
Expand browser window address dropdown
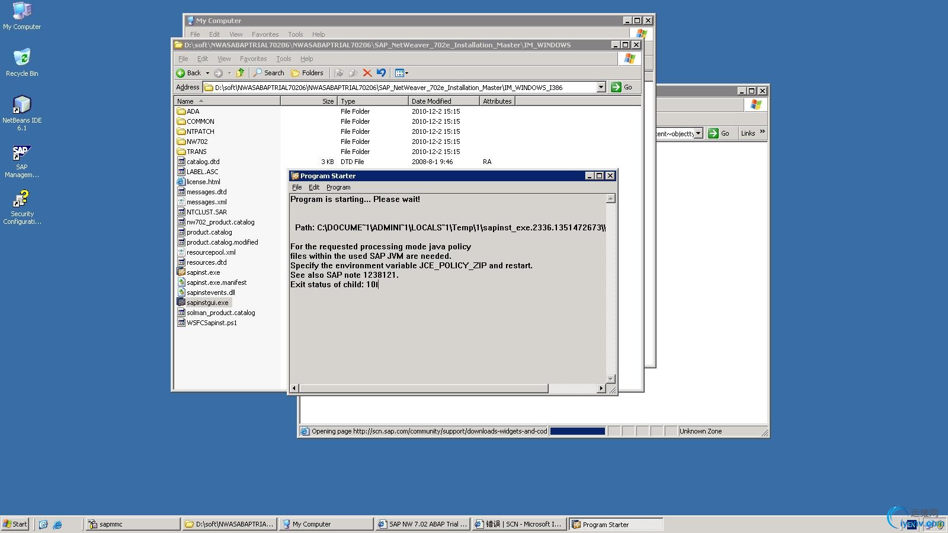[699, 133]
